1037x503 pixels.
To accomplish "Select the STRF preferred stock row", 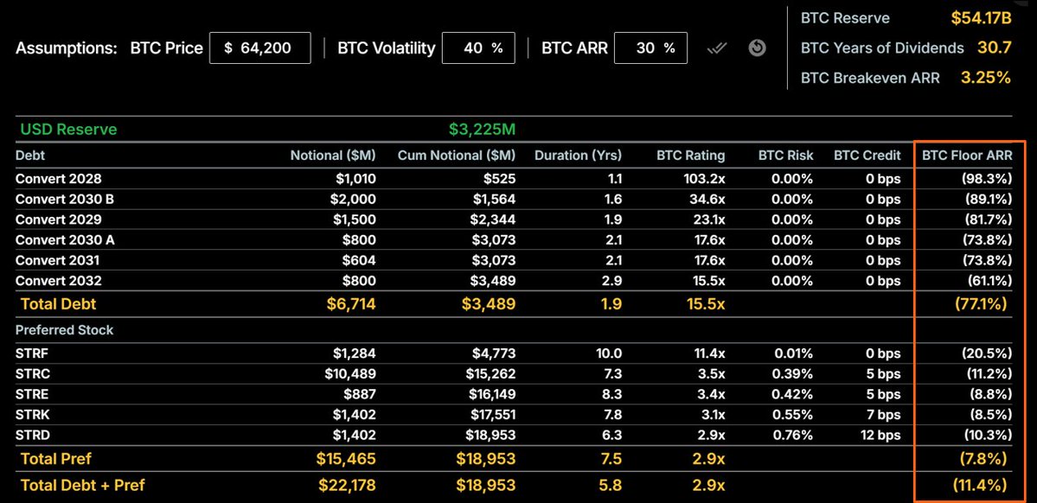I will [514, 353].
